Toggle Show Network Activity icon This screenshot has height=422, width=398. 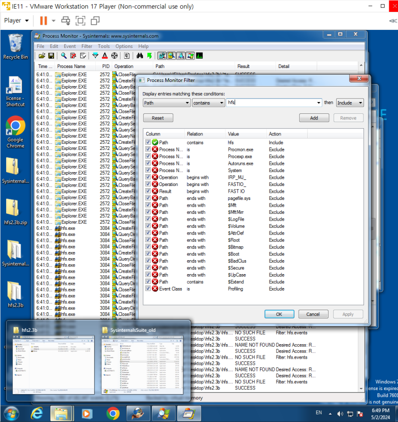click(181, 56)
